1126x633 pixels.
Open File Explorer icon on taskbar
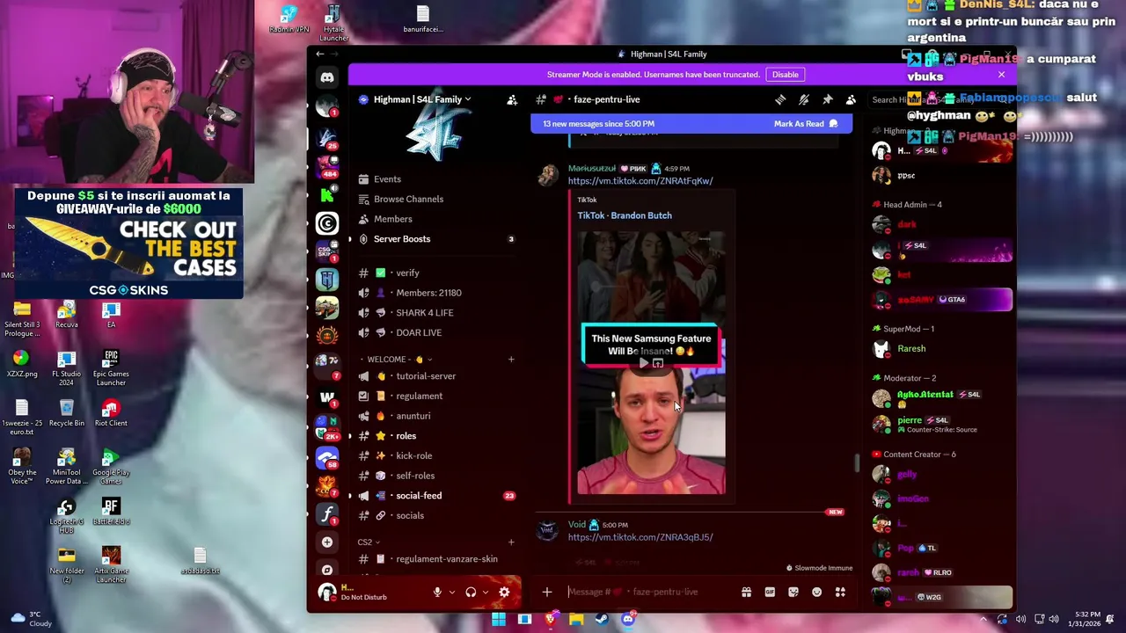tap(576, 620)
